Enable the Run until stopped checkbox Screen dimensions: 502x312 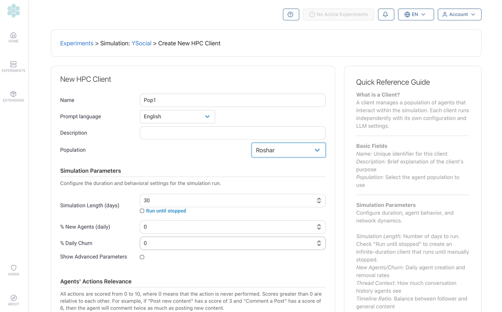(x=142, y=211)
